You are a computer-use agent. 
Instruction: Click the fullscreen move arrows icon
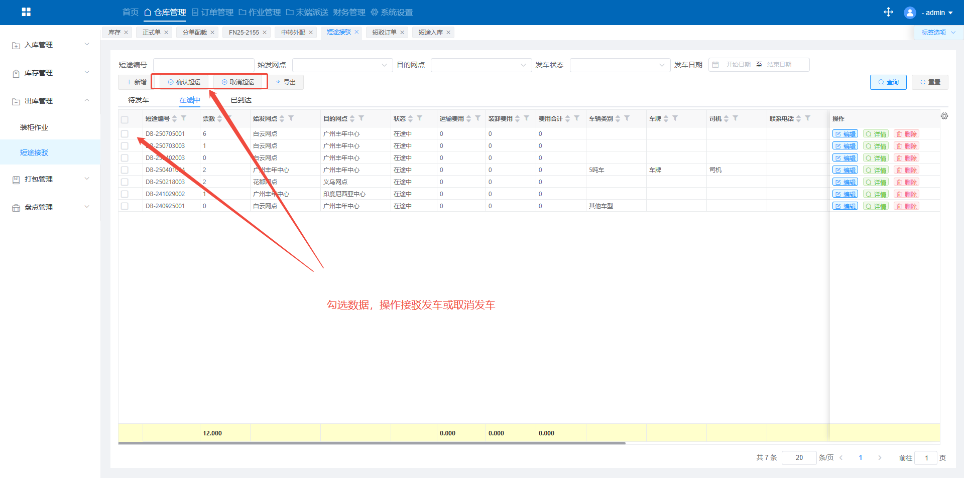coord(888,12)
